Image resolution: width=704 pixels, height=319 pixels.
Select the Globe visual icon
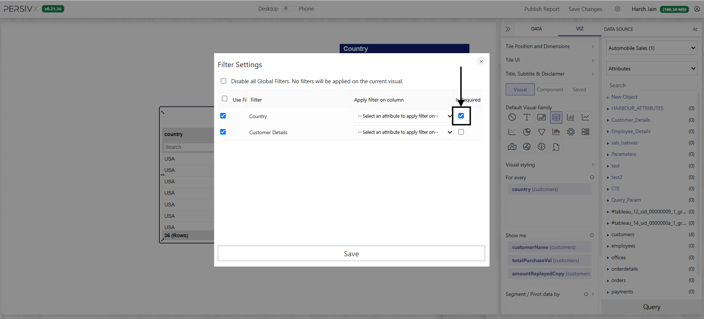point(527,147)
